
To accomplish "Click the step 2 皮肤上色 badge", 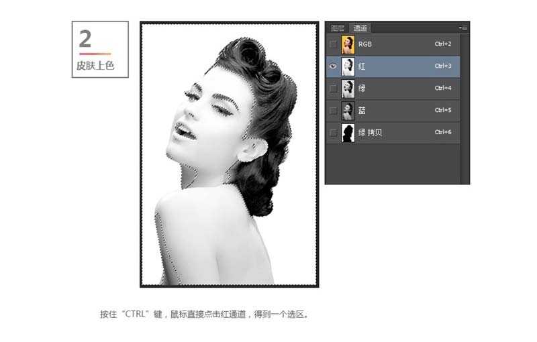I will point(99,50).
